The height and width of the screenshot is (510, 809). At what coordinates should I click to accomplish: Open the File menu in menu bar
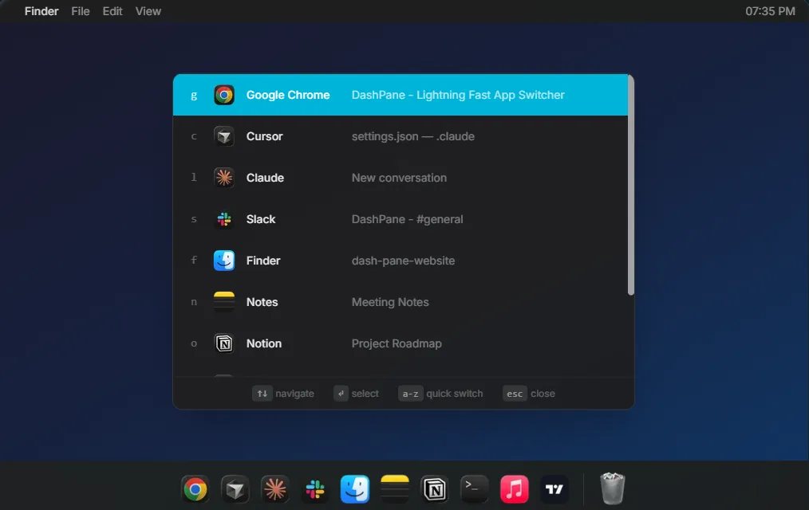tap(81, 11)
